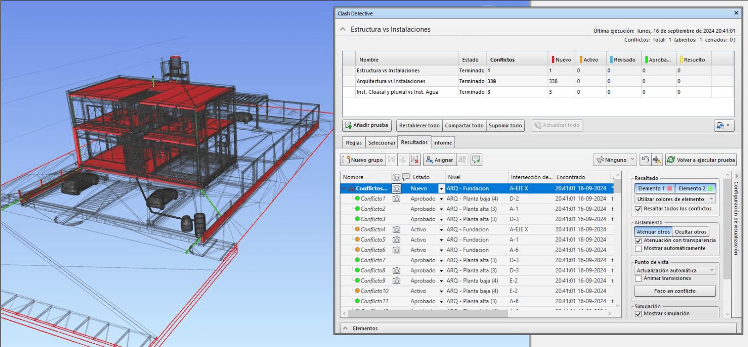Enable Animar transiciones checkbox
This screenshot has height=347, width=748.
[639, 279]
